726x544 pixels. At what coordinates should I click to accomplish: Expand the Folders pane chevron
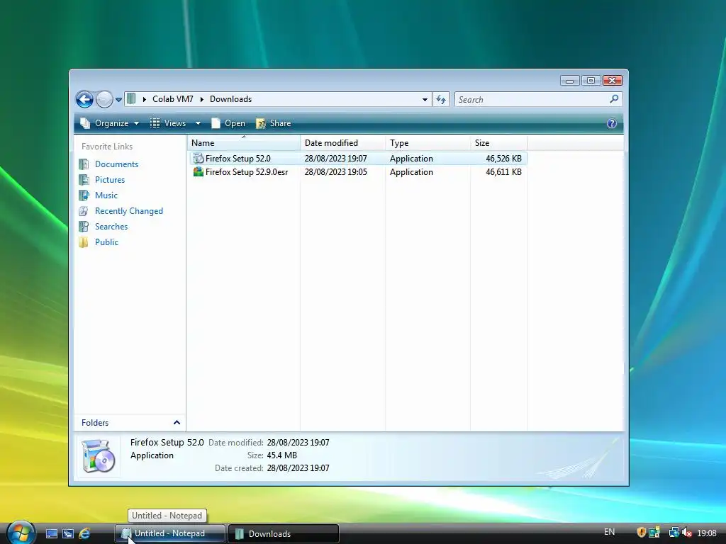177,422
